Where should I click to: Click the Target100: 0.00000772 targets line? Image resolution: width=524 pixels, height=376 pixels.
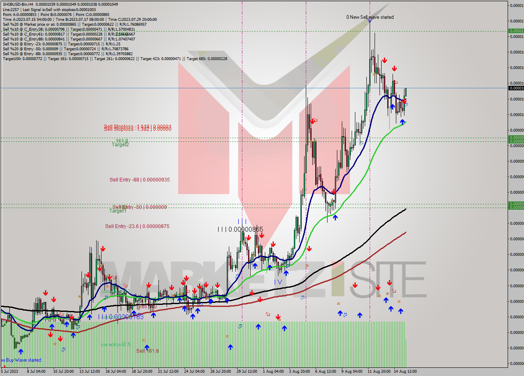click(x=115, y=58)
